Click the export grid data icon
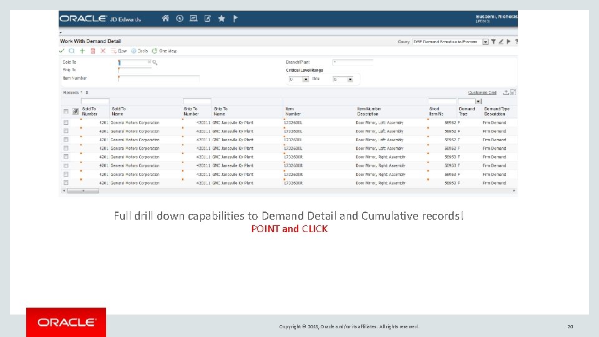Screen dimensions: 599x337 (506, 92)
